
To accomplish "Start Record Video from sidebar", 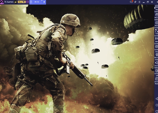I will tap(157, 56).
